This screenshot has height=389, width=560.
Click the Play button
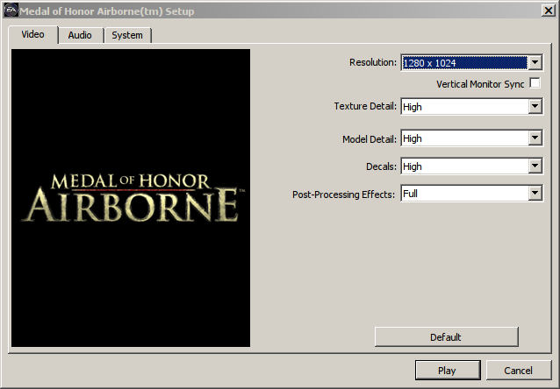click(x=448, y=371)
